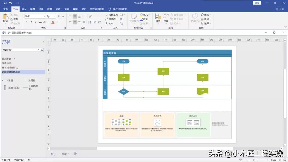Select Quick Shapes (快速形状) stencil
Screen dimensions: 288x162
click(x=7, y=63)
